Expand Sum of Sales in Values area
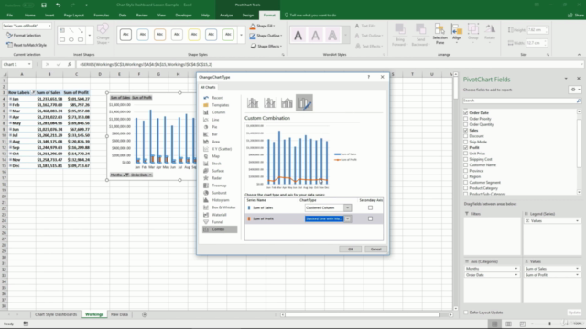 tap(577, 269)
